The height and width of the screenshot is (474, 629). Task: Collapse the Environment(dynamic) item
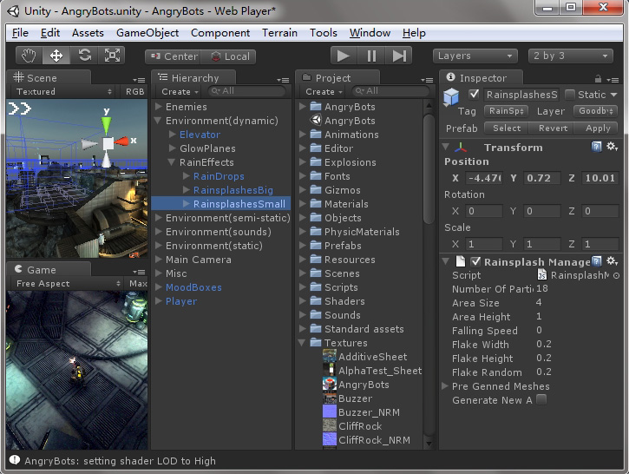158,121
